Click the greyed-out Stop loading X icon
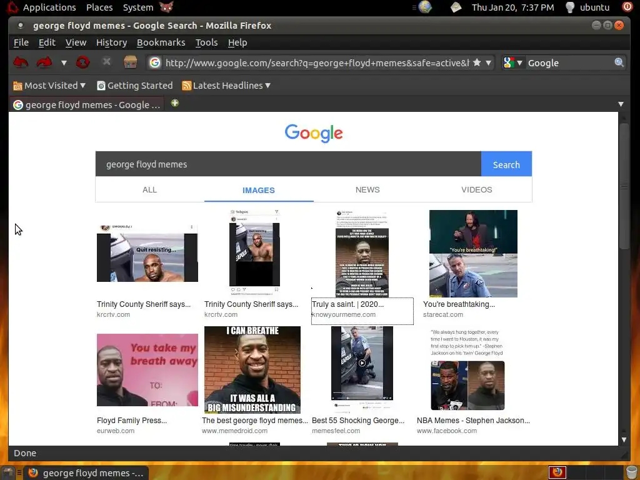The height and width of the screenshot is (480, 640). click(x=106, y=62)
